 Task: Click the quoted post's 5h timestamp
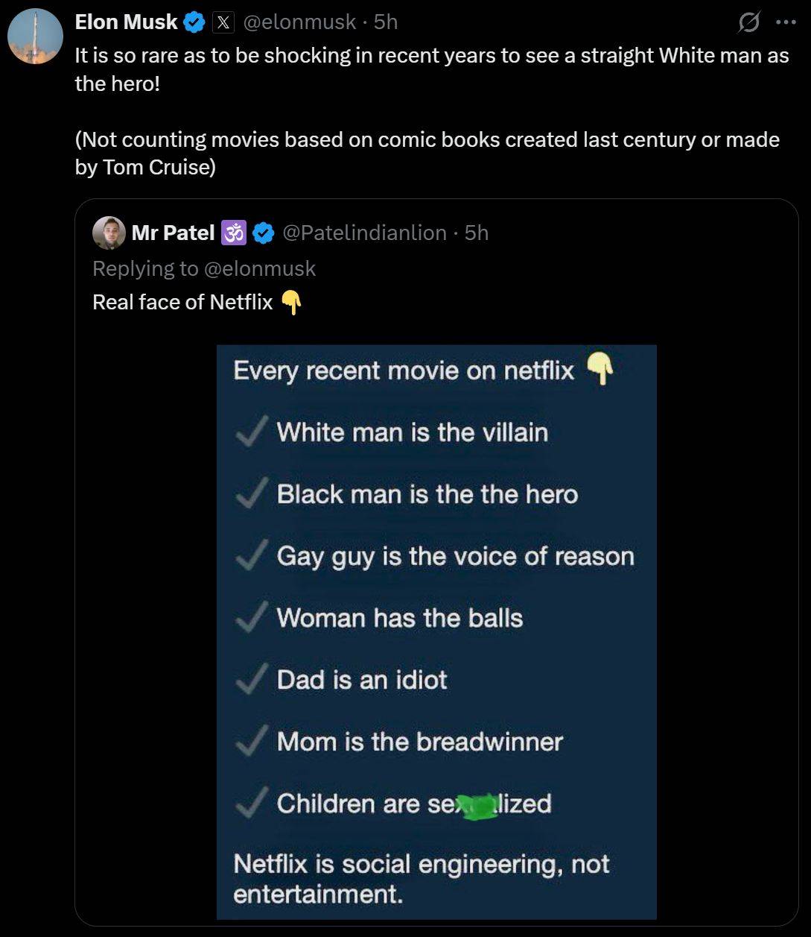[x=477, y=233]
